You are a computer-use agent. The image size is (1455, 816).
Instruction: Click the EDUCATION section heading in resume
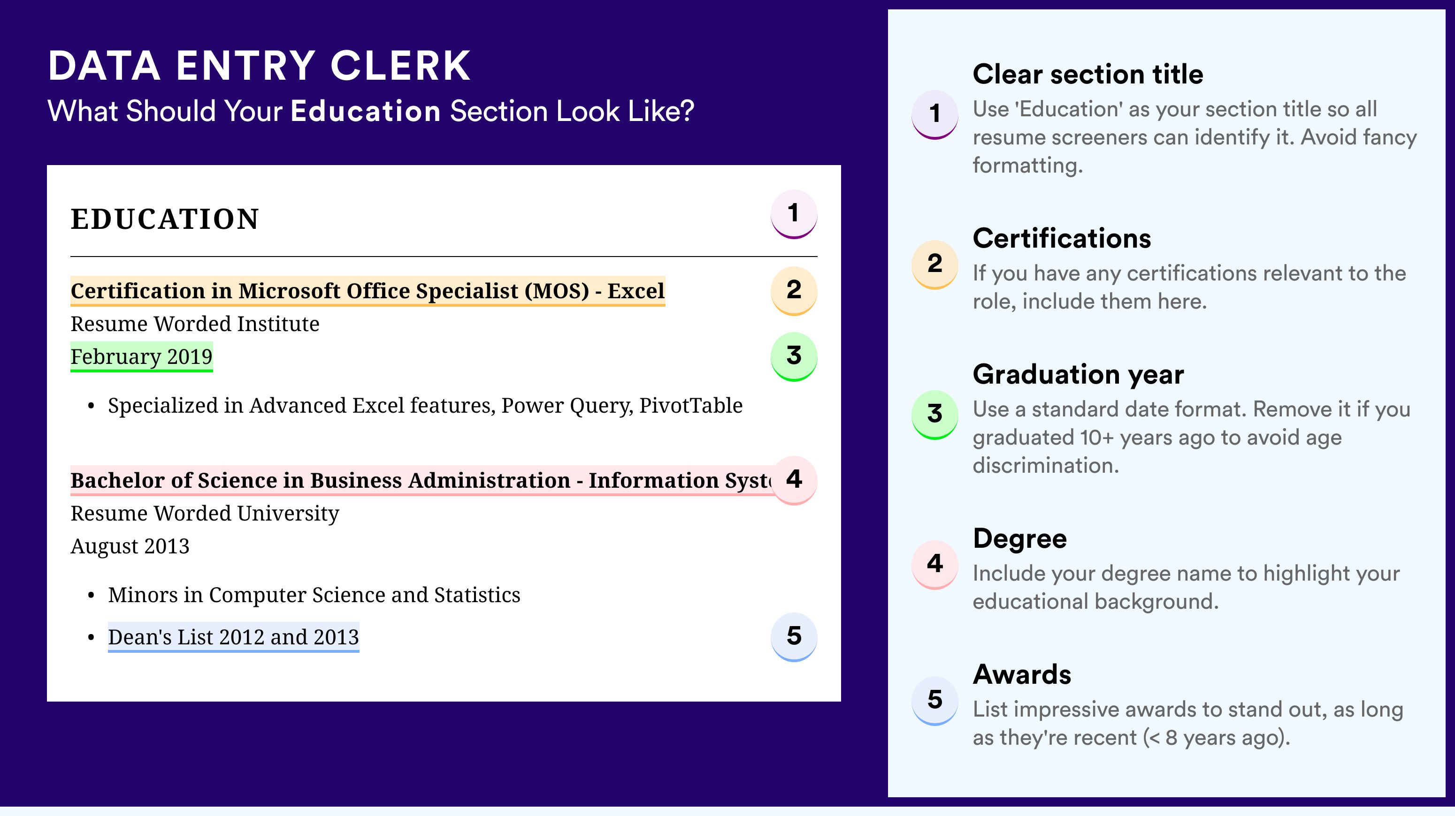165,219
